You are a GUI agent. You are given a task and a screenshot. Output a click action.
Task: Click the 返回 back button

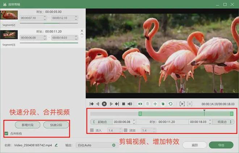194,145
